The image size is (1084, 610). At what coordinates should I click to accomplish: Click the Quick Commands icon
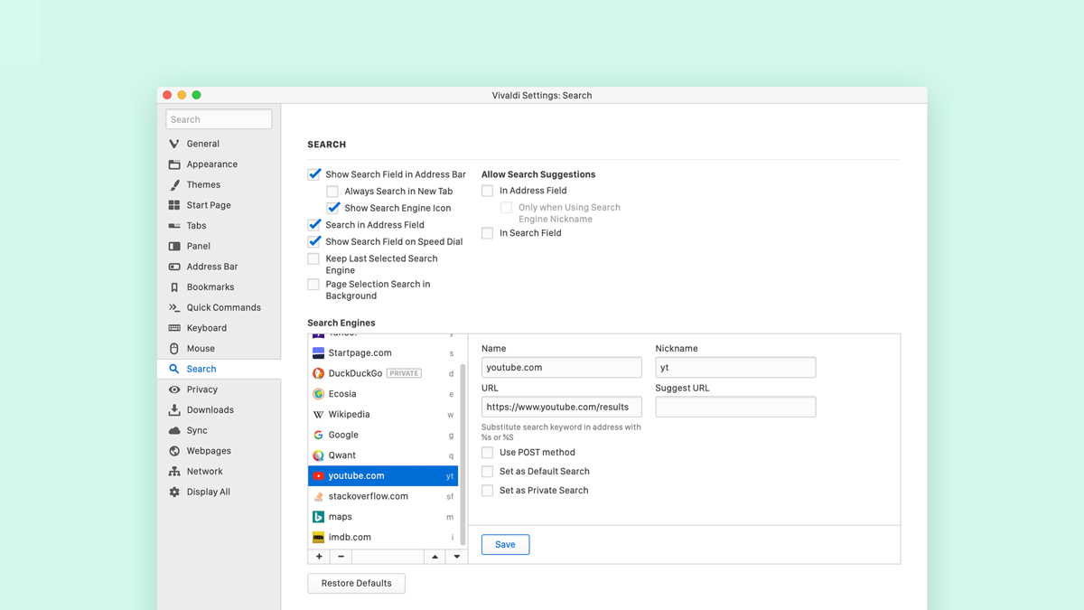(x=174, y=307)
